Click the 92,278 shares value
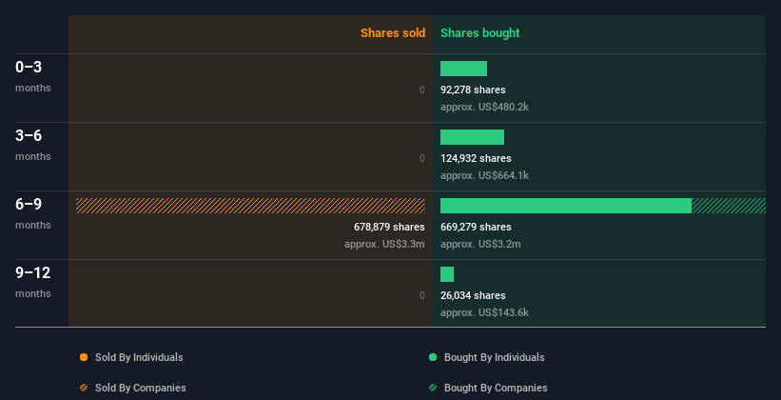Screen dimensions: 781x400 coord(473,90)
